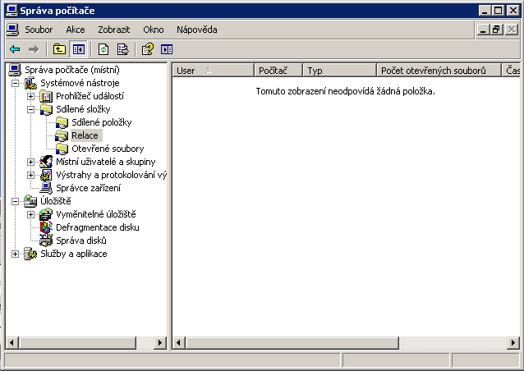This screenshot has height=371, width=524.
Task: Go up one level with folder icon
Action: tap(59, 50)
